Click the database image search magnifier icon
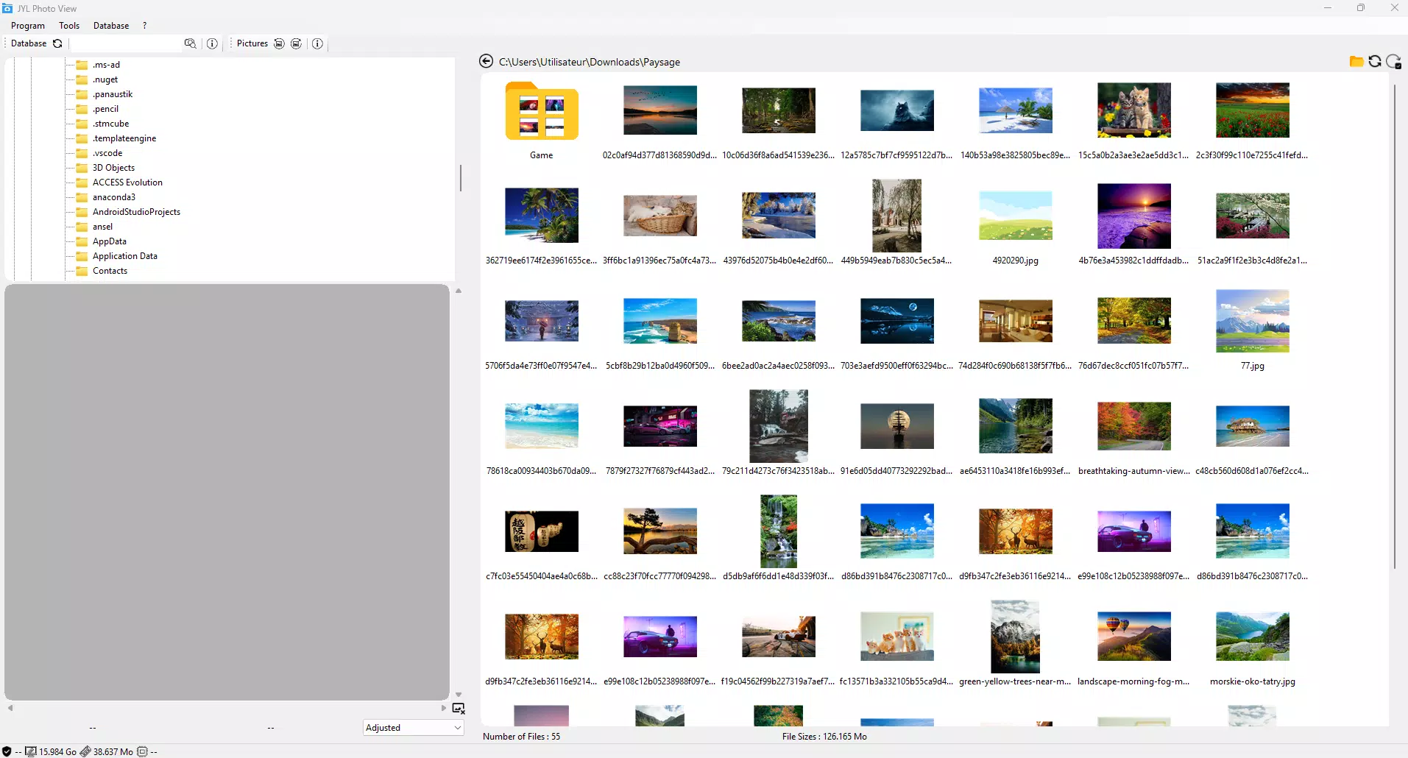Screen dimensions: 1408x758 pos(190,43)
